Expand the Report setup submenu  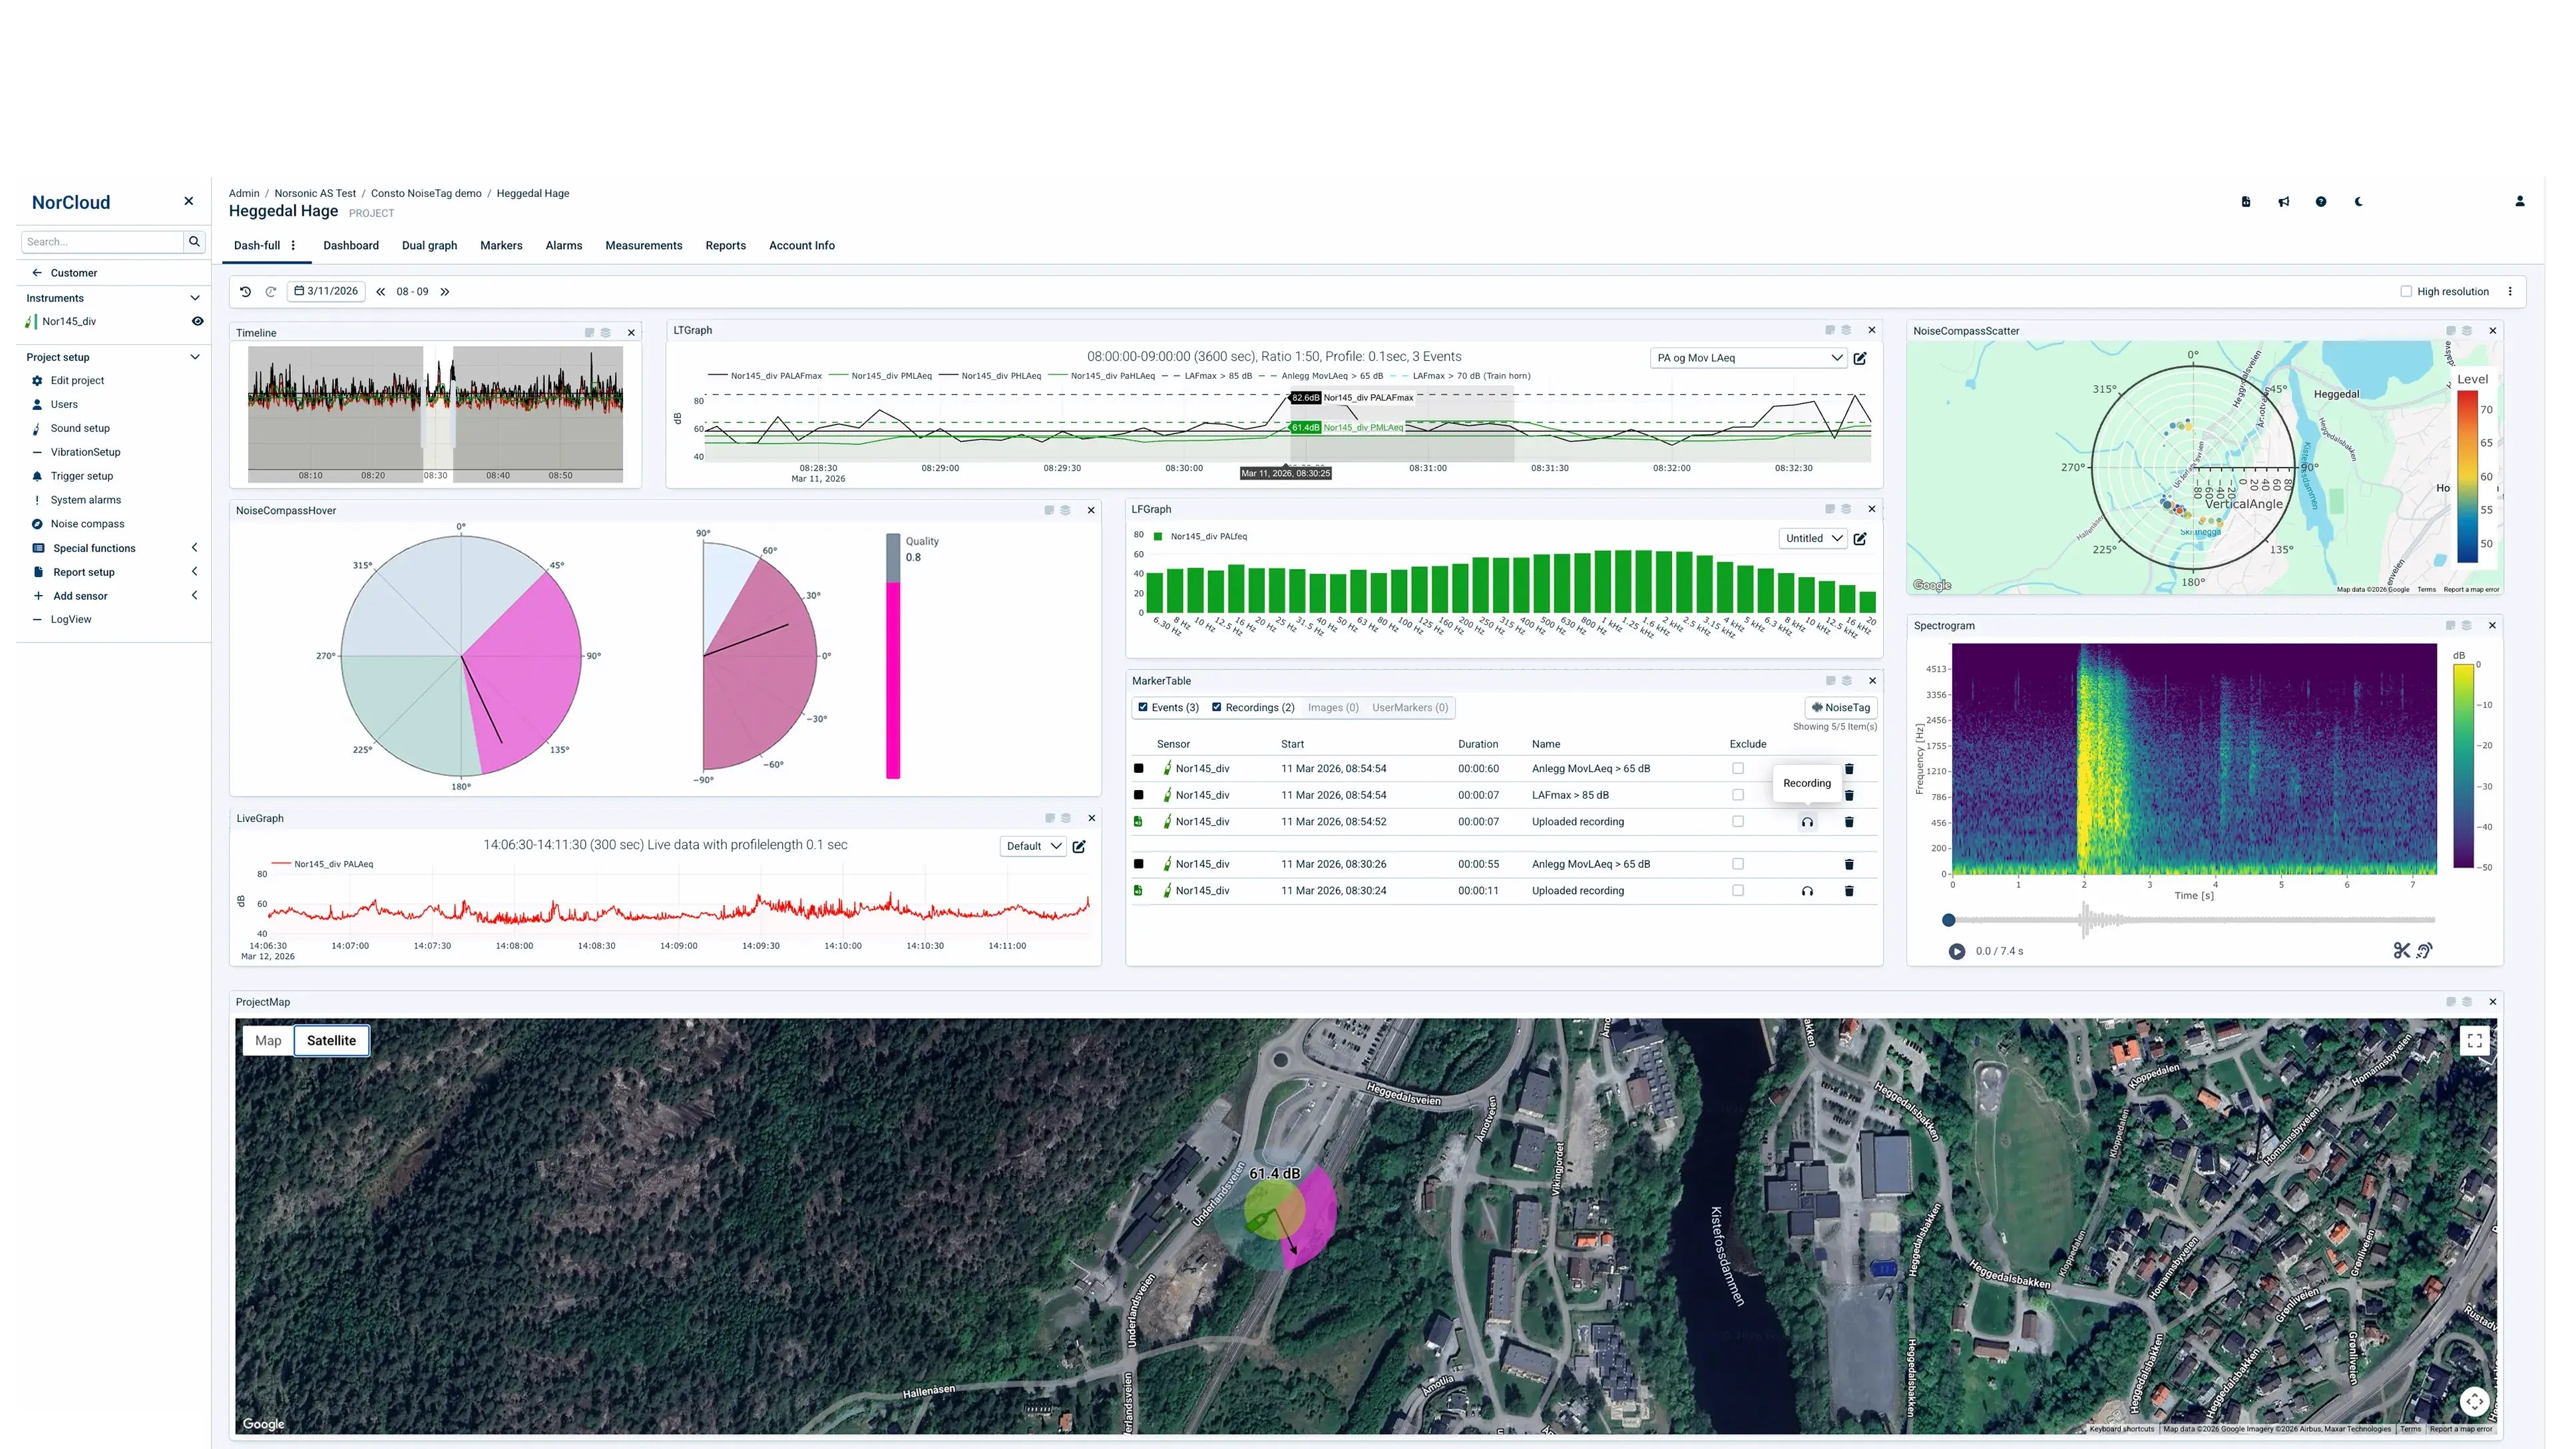click(x=195, y=572)
